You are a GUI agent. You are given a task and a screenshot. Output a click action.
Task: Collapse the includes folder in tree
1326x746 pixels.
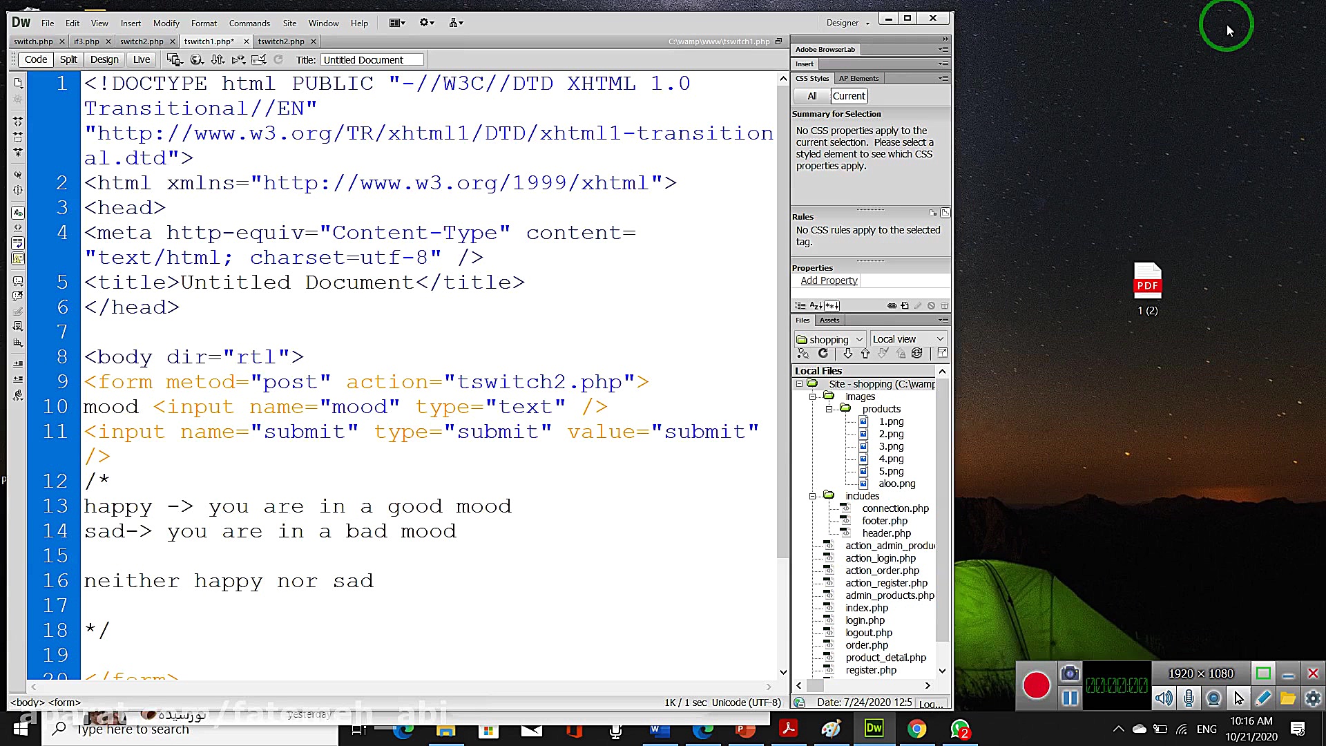(812, 496)
